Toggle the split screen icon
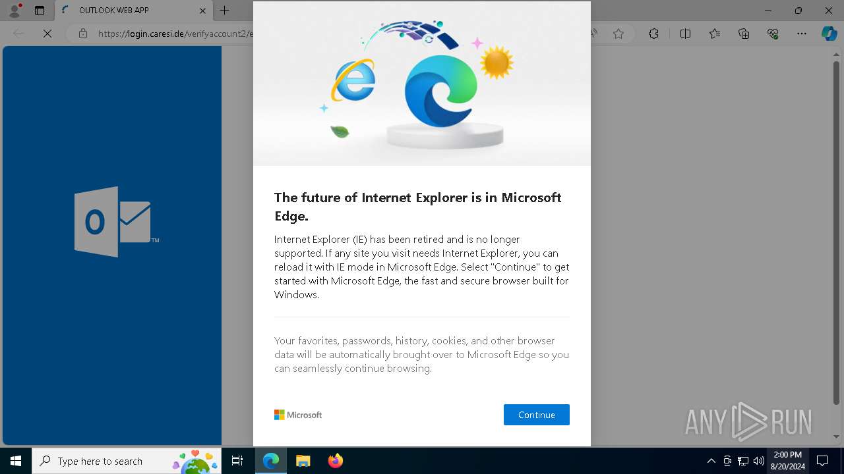The height and width of the screenshot is (474, 844). (685, 34)
